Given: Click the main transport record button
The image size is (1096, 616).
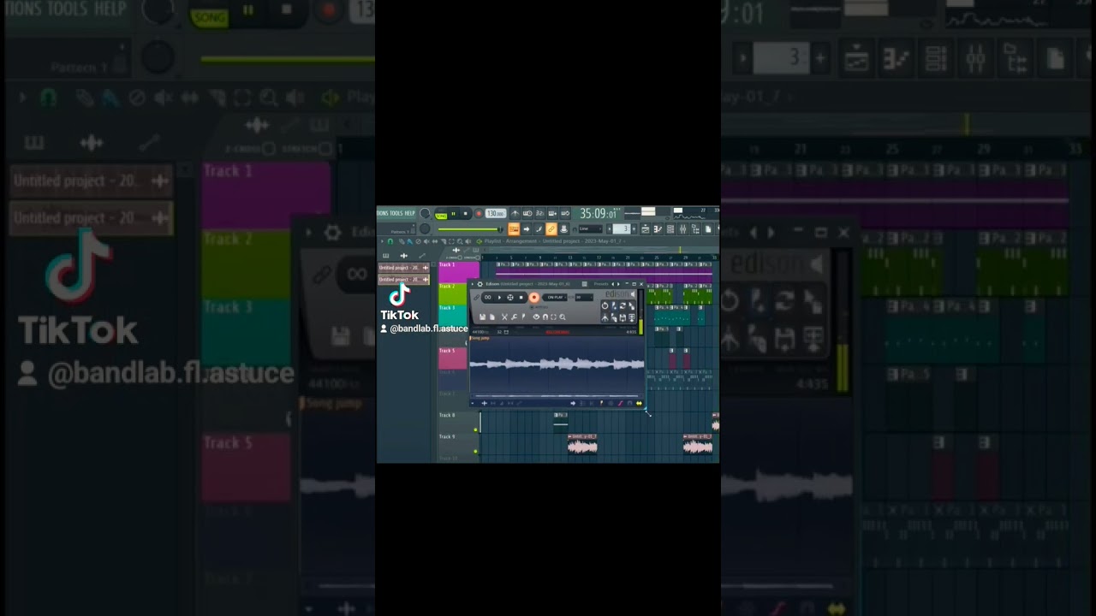Looking at the screenshot, I should (479, 214).
